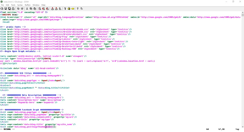Open the Window menu
The image size is (244, 132).
36,5
